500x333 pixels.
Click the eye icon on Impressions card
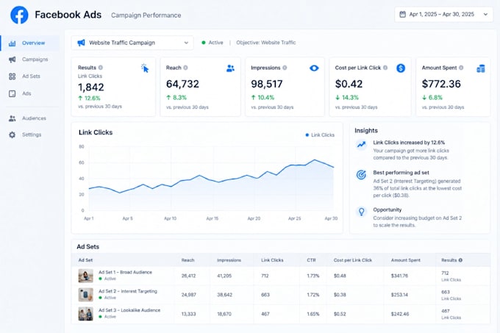click(x=314, y=68)
